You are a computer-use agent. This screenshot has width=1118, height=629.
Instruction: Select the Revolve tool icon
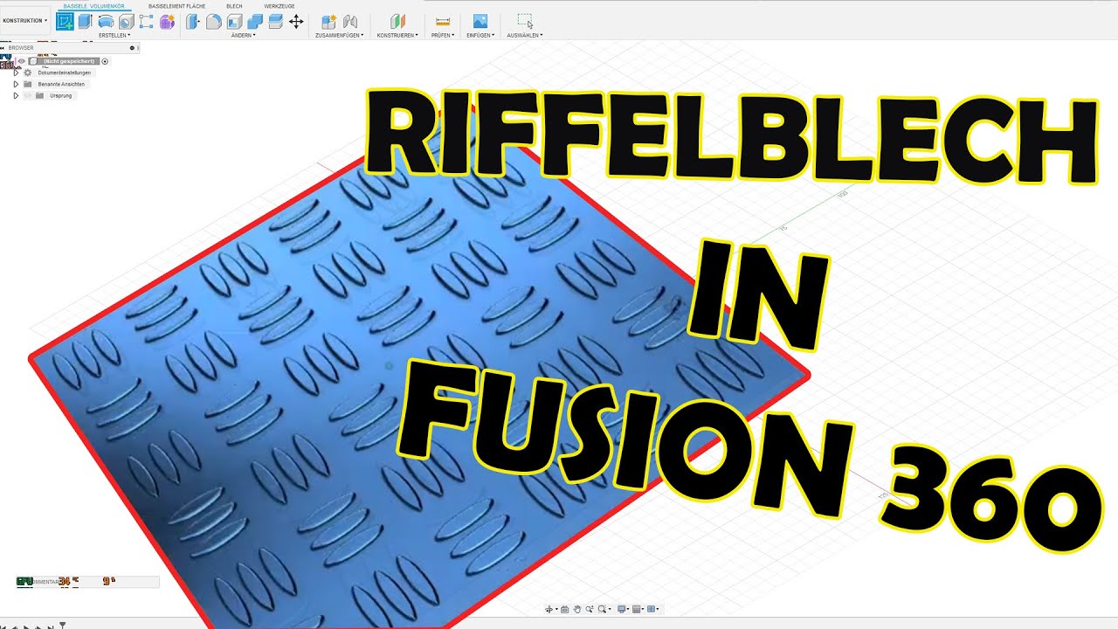[106, 21]
